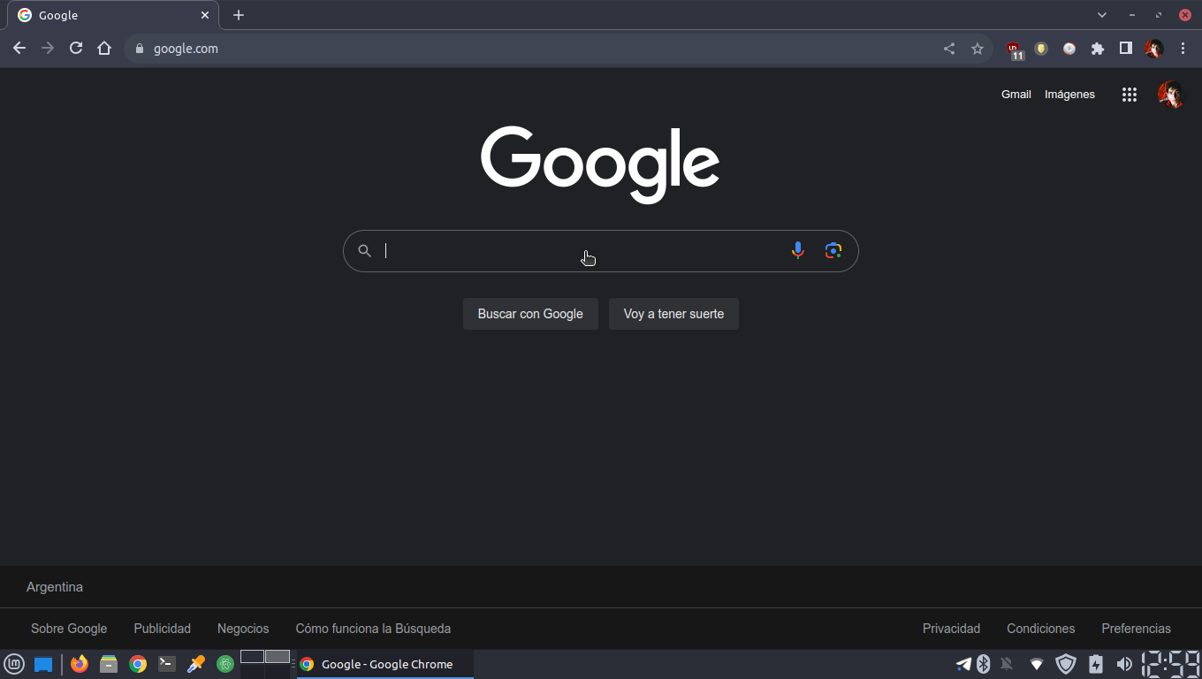Screen dimensions: 1202x679
Task: Click the Google logo
Action: (600, 164)
